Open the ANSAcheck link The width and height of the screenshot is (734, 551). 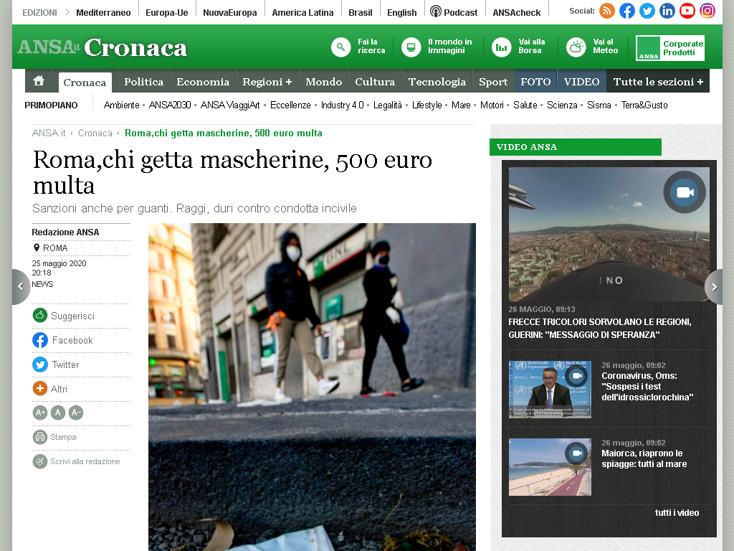click(x=517, y=13)
